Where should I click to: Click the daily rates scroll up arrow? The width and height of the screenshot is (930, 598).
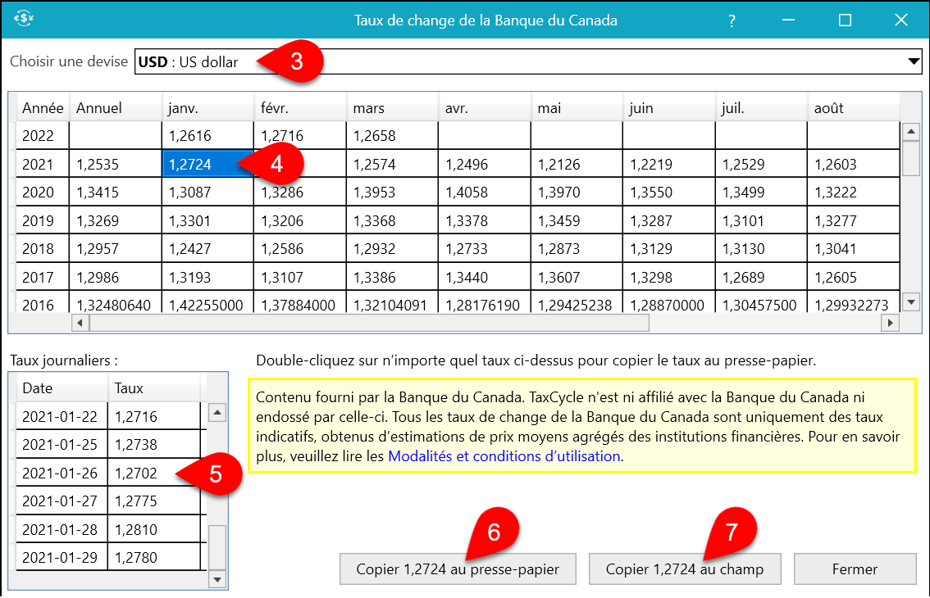[217, 412]
